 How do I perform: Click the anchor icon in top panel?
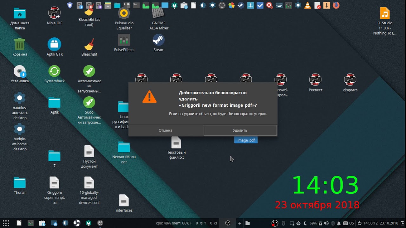[251, 5]
